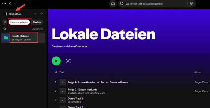Toggle shuffle for Lokale Dateien

[x=68, y=61]
